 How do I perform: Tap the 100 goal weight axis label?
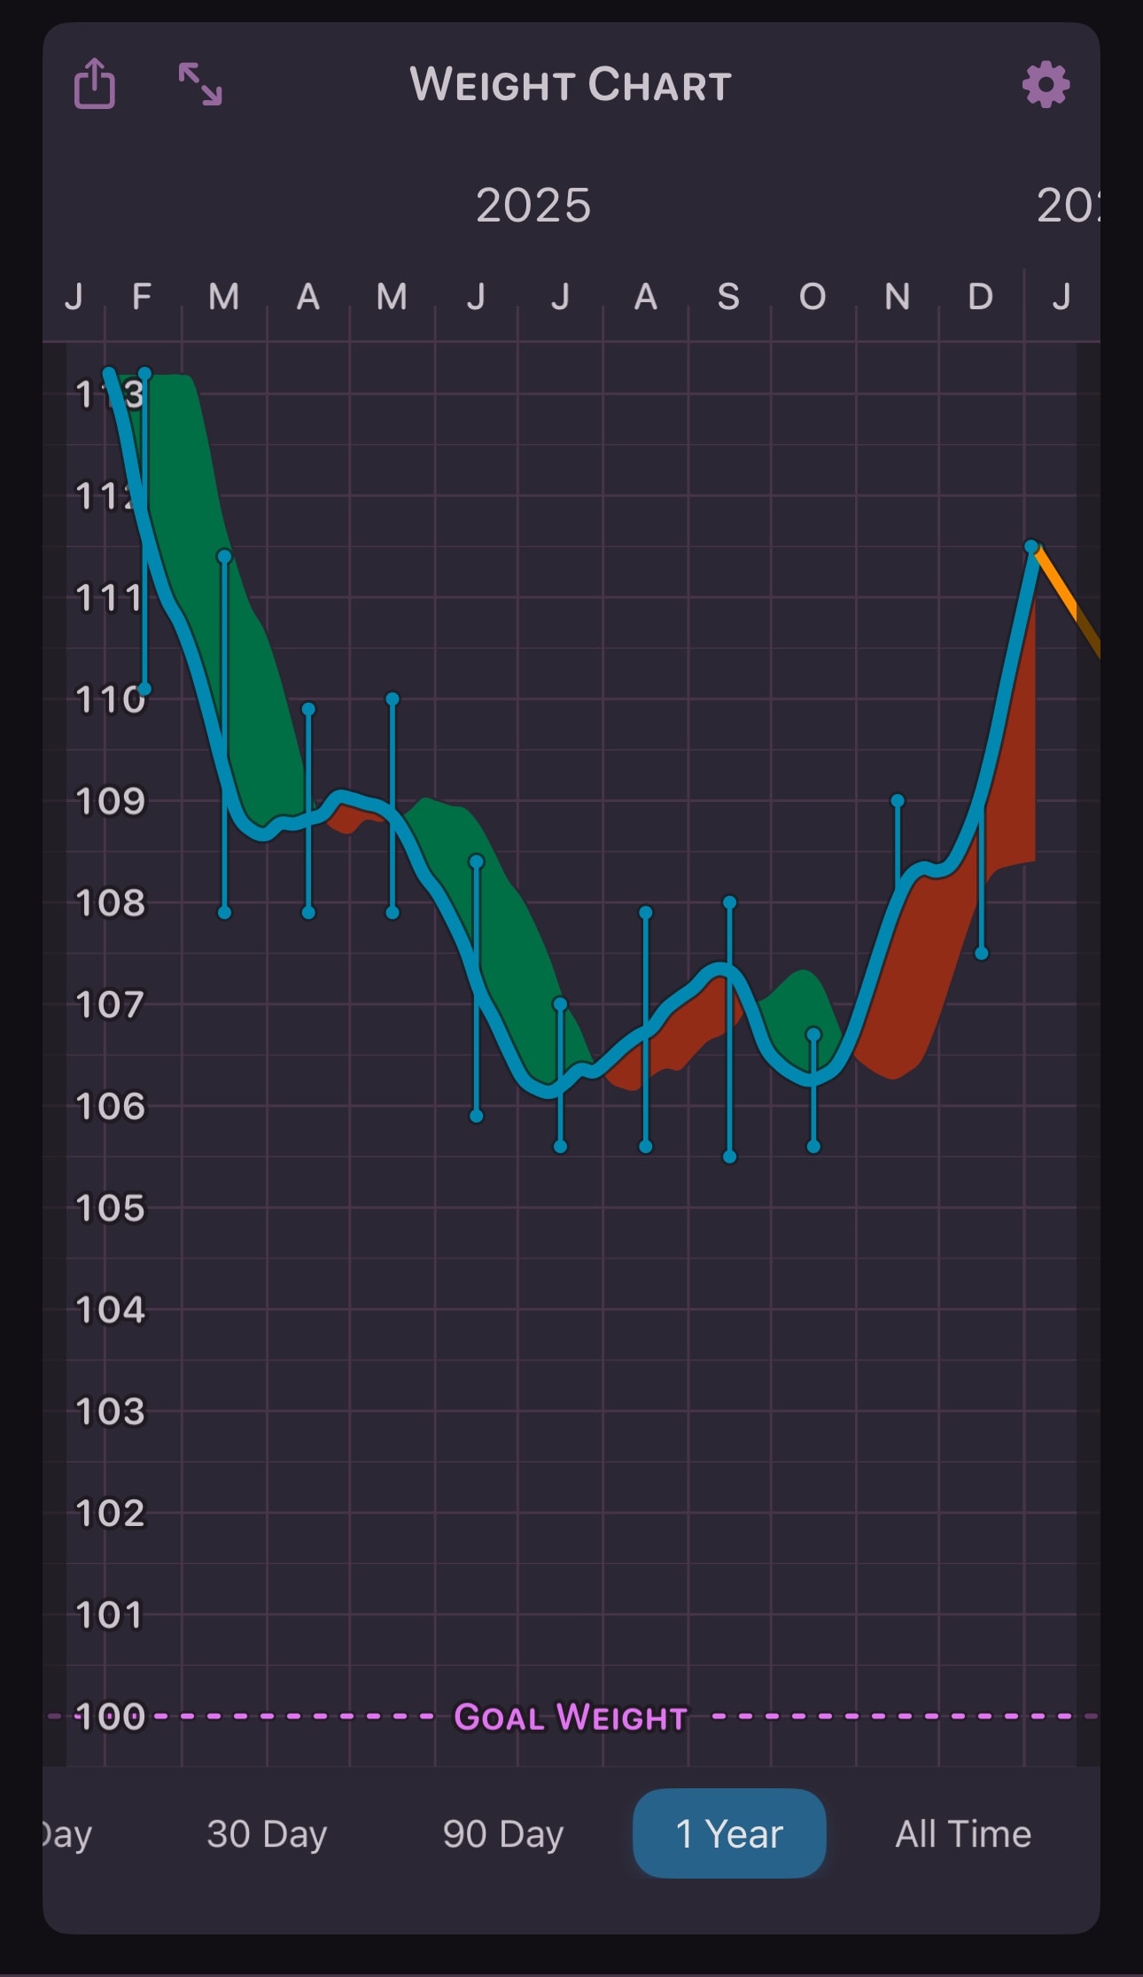[x=111, y=1716]
